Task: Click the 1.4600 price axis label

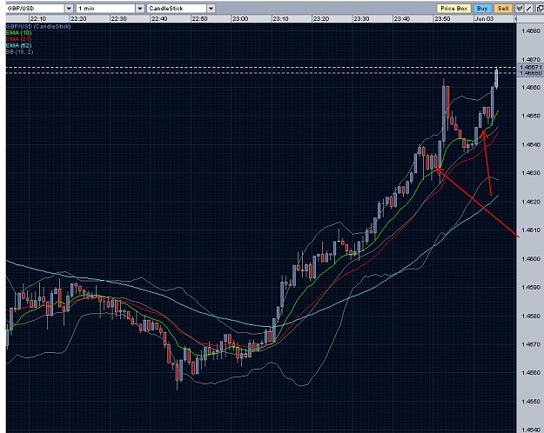Action: pyautogui.click(x=531, y=258)
